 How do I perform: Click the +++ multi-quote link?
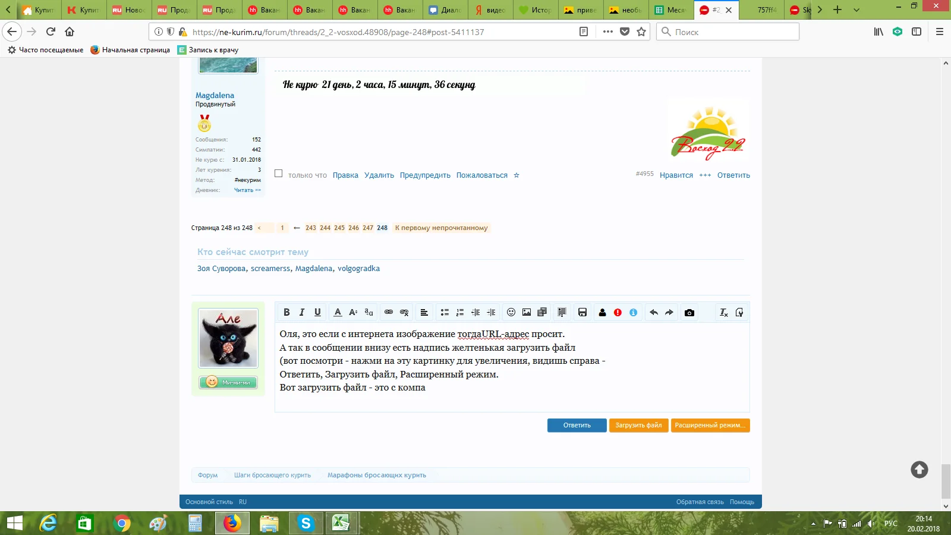705,175
